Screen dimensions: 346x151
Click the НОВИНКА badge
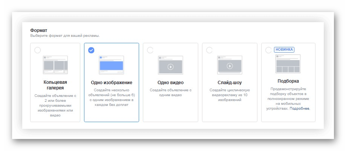coord(284,50)
